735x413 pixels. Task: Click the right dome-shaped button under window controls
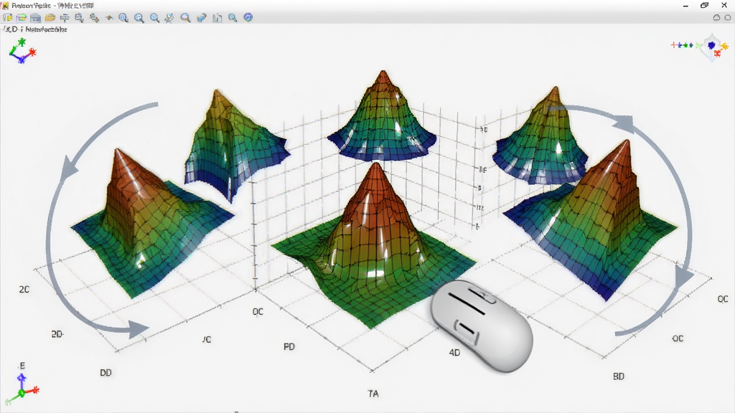728,17
